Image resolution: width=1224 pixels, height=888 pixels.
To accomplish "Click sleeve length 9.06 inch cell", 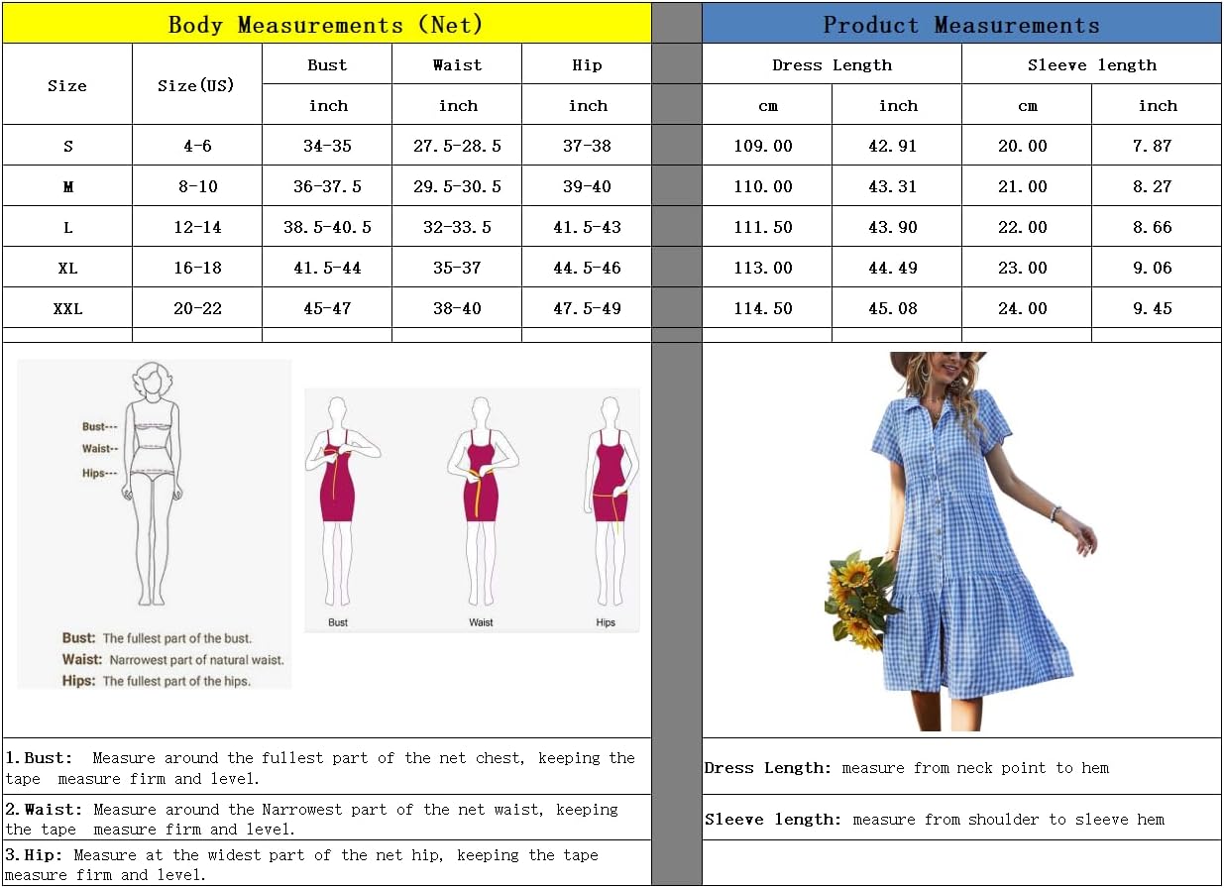I will 1157,268.
